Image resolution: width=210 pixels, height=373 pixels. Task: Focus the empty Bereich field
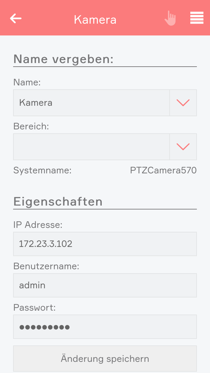point(91,147)
